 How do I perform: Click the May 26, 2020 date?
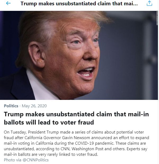34,106
